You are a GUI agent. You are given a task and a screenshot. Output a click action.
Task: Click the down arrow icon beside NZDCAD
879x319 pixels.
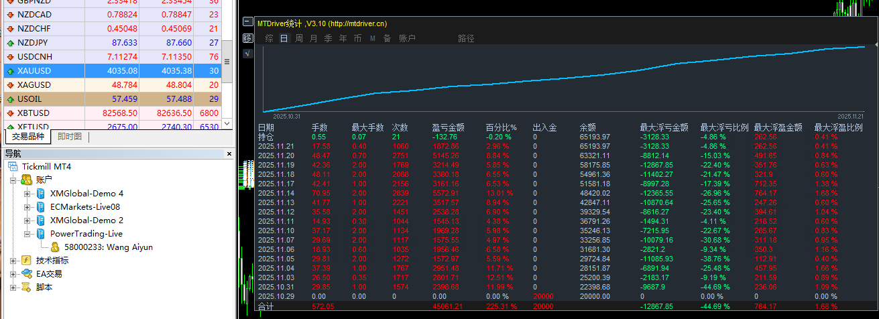coord(11,14)
